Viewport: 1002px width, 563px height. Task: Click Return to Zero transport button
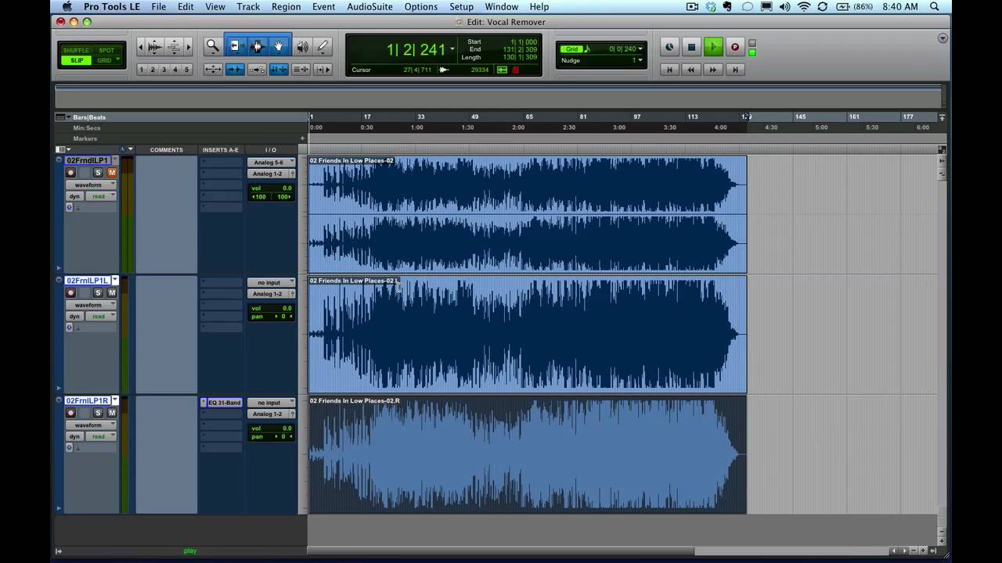[669, 70]
